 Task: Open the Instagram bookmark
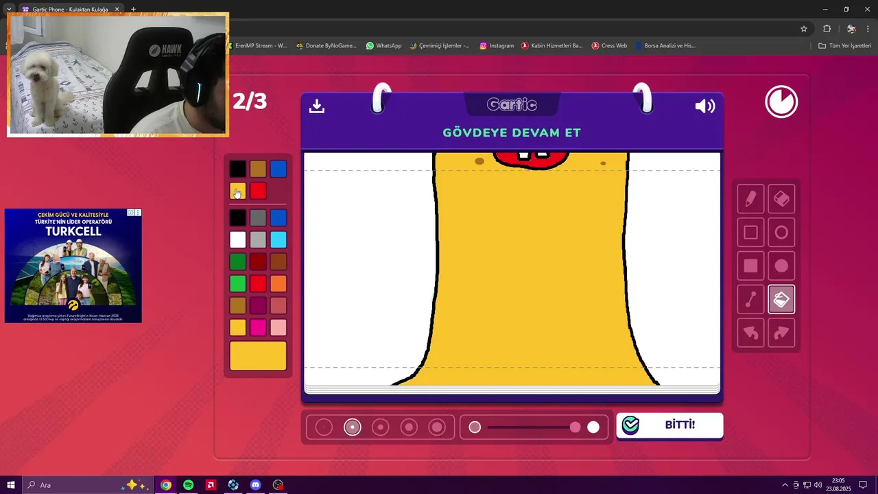[x=497, y=46]
